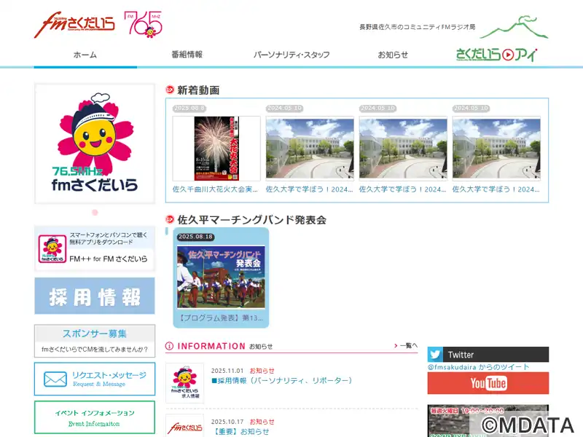This screenshot has height=437, width=583.
Task: Open the さくだいらアイ play logo link
Action: point(496,55)
